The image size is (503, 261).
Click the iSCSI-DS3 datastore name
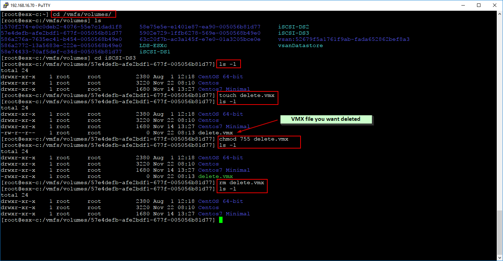pos(294,33)
